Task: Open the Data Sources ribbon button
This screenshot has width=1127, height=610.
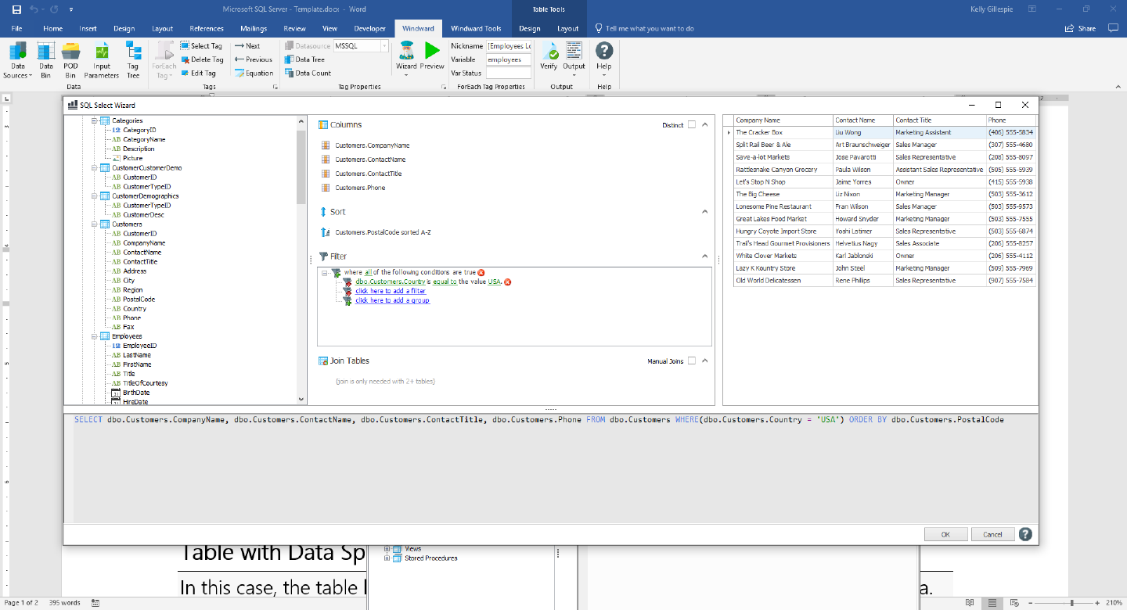Action: pyautogui.click(x=18, y=60)
